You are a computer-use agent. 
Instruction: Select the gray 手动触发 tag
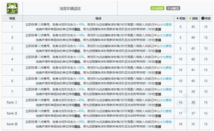(173, 8)
